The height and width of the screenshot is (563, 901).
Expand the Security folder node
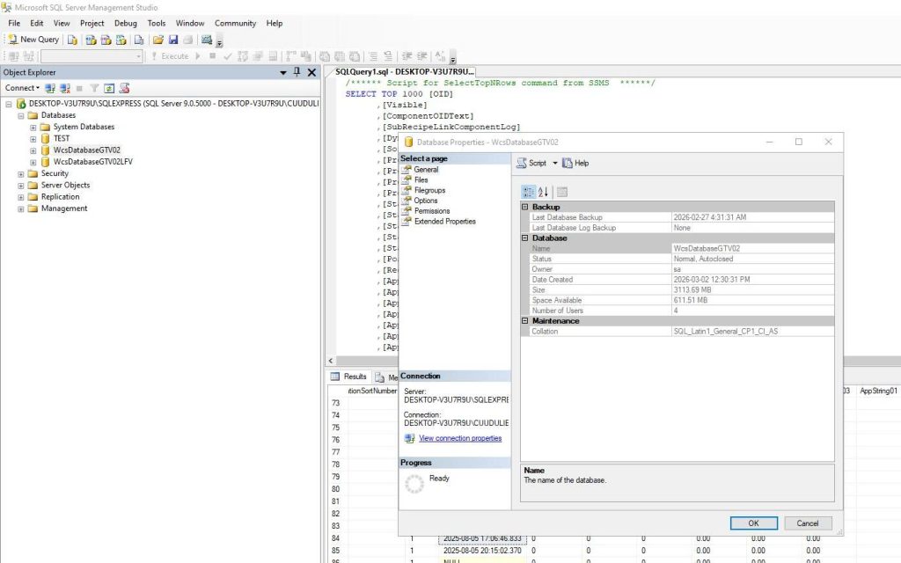pyautogui.click(x=21, y=174)
